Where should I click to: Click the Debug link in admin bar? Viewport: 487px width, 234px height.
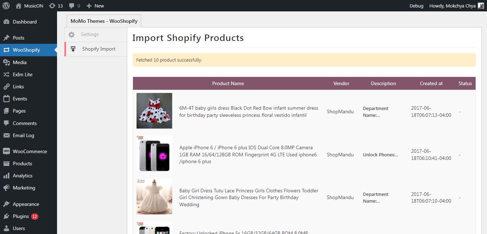coord(416,6)
